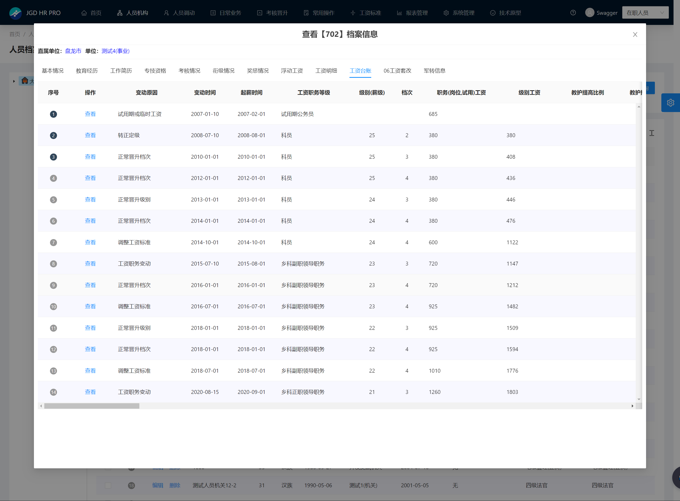Switch to the 工资明细 tab
Screen dimensions: 680x501
click(326, 71)
